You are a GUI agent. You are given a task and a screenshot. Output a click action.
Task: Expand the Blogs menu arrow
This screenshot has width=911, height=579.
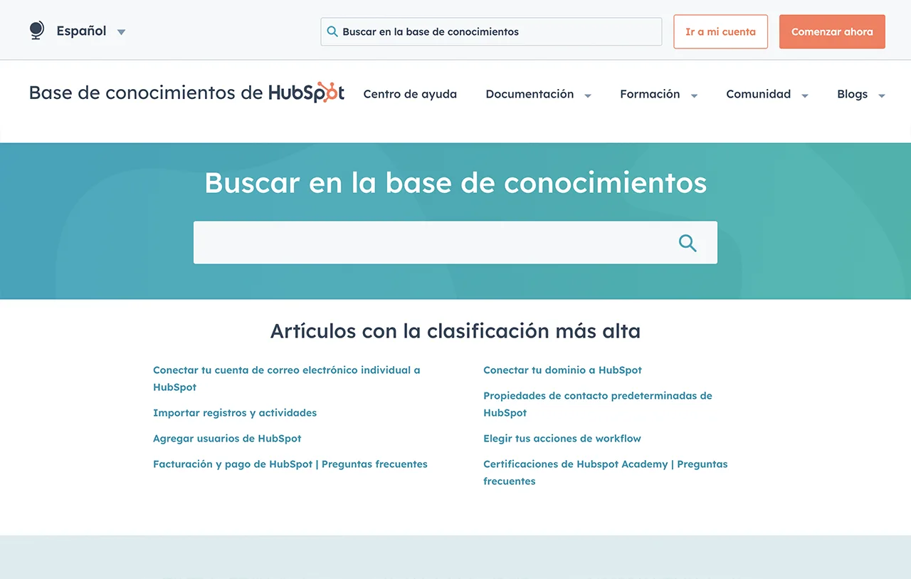(882, 95)
